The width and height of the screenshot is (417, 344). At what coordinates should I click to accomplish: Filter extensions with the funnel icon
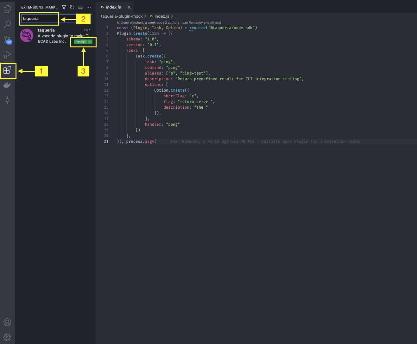pyautogui.click(x=64, y=7)
